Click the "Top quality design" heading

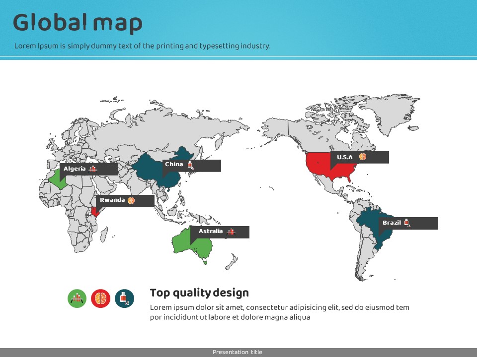(x=199, y=293)
